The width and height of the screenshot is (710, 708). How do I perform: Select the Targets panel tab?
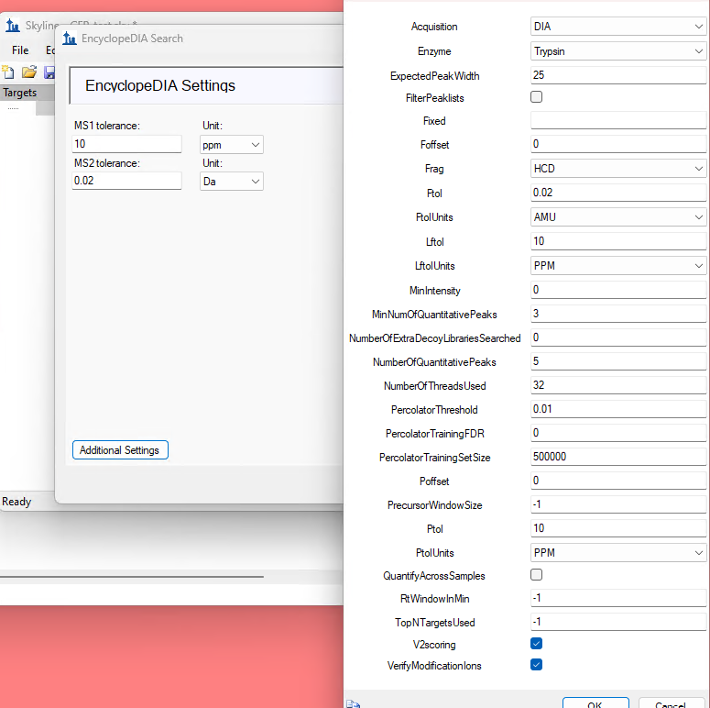pyautogui.click(x=20, y=93)
